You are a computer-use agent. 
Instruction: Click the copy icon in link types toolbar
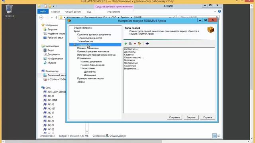(x=130, y=44)
